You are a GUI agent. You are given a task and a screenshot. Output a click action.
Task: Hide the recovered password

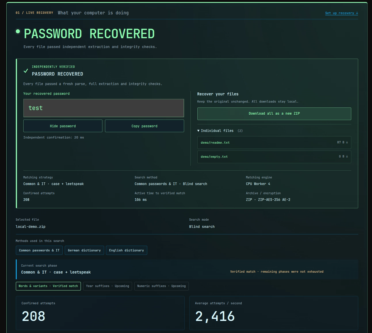[x=63, y=126]
